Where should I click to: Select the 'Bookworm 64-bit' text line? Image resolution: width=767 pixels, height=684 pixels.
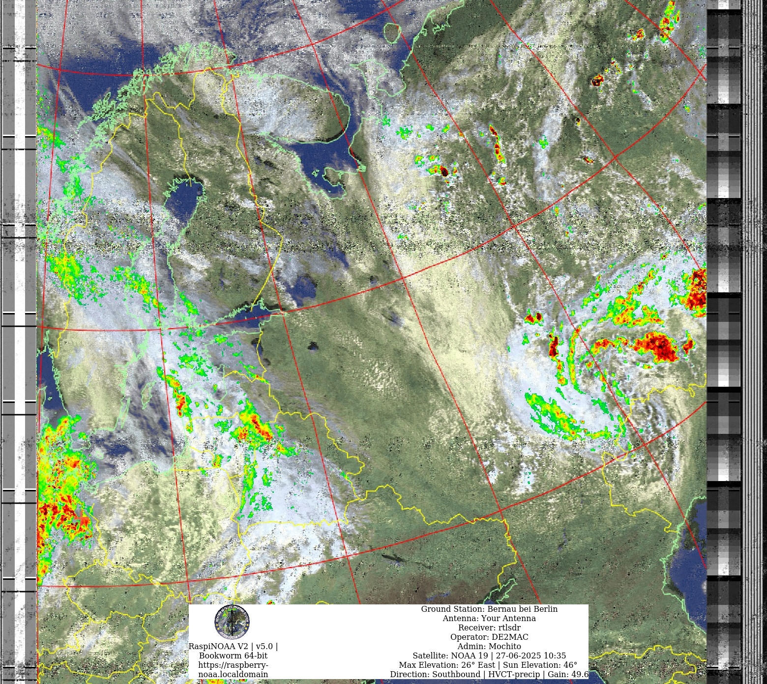pos(233,656)
